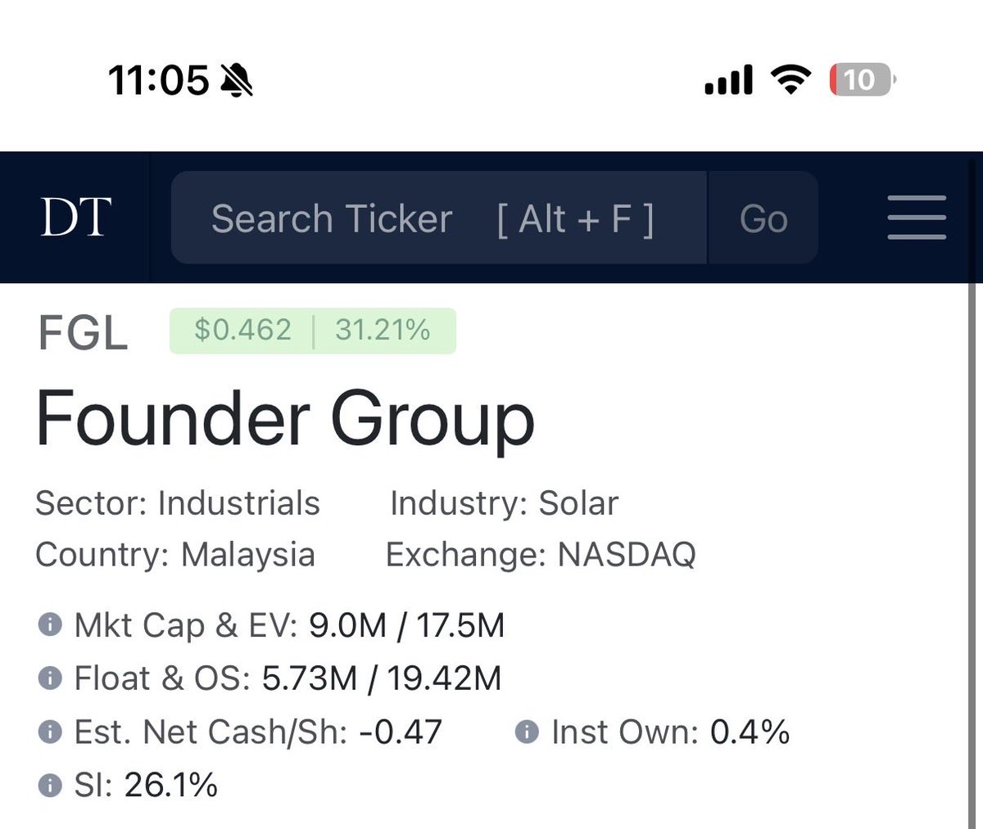This screenshot has width=983, height=829.
Task: Tap the battery indicator showing 10
Action: point(863,80)
